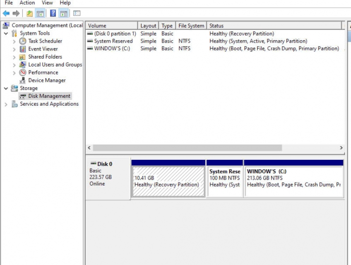
Task: Open Device Manager from System Tools
Action: pos(46,80)
